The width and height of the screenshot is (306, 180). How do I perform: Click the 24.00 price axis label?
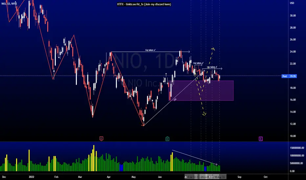[x=293, y=52]
